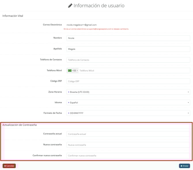The height and width of the screenshot is (170, 193).
Task: Click the Actualización de Contraseña section heading
Action: pyautogui.click(x=20, y=125)
